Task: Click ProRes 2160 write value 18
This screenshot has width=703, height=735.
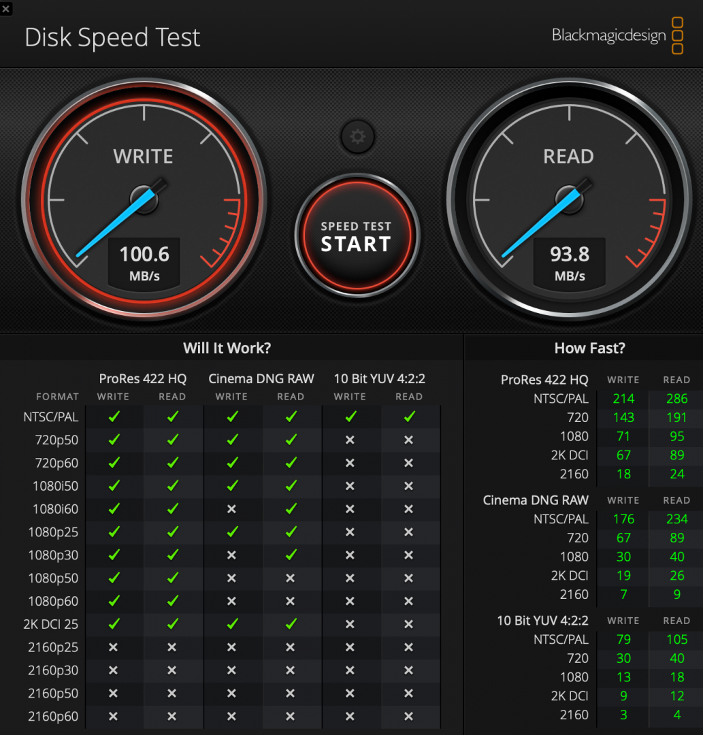Action: pos(623,474)
